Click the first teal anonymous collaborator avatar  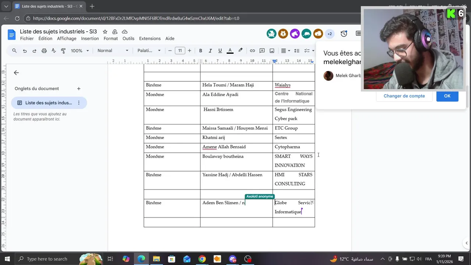click(x=272, y=34)
